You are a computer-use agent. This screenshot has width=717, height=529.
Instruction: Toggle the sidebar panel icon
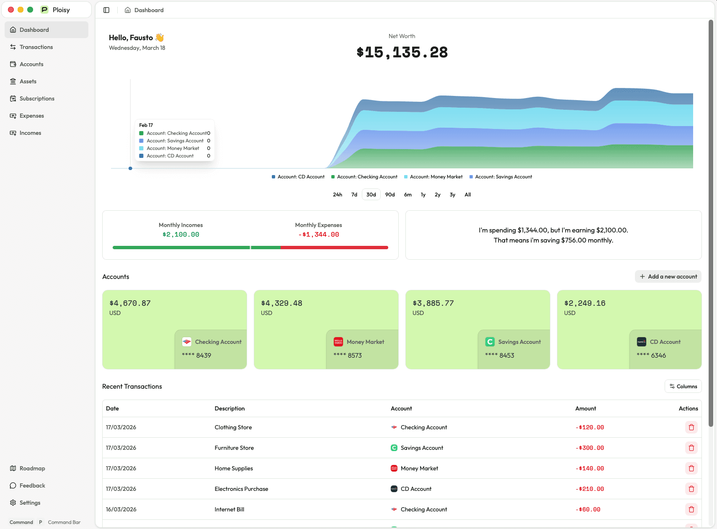(x=106, y=10)
